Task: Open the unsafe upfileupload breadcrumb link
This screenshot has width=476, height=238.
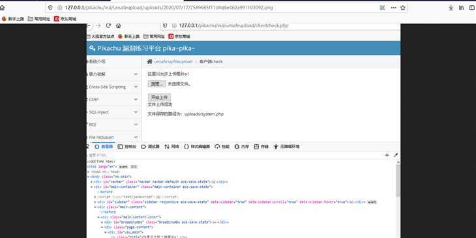Action: tap(173, 62)
